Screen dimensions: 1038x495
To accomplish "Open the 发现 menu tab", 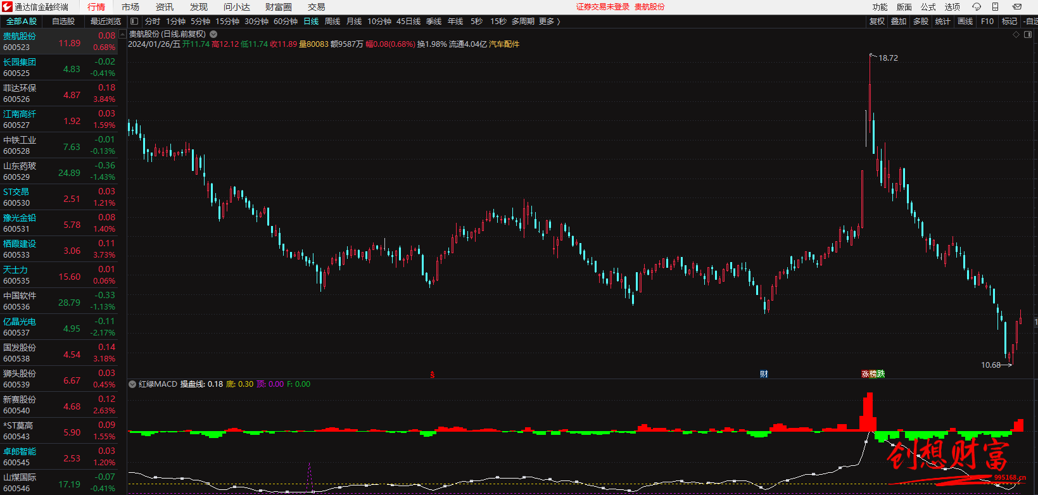I will click(199, 7).
